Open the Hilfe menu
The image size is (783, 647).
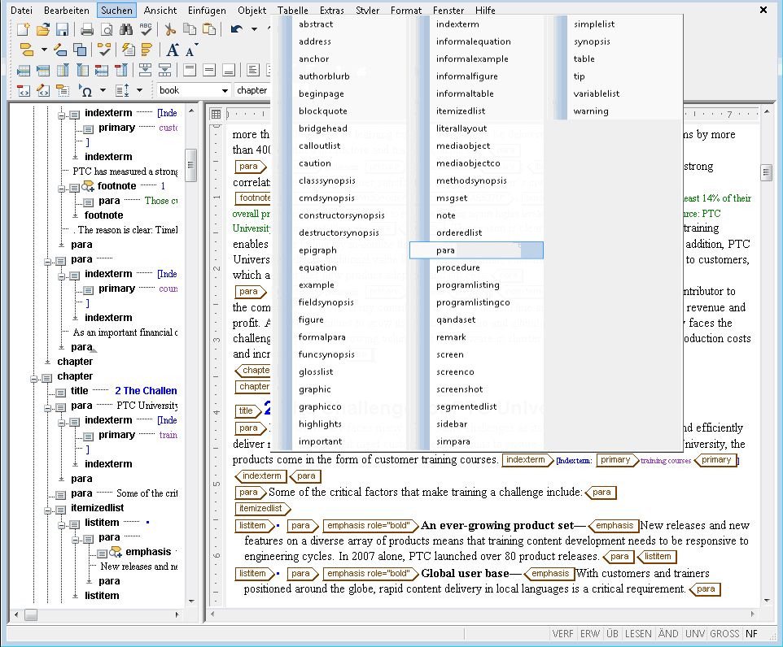point(485,10)
